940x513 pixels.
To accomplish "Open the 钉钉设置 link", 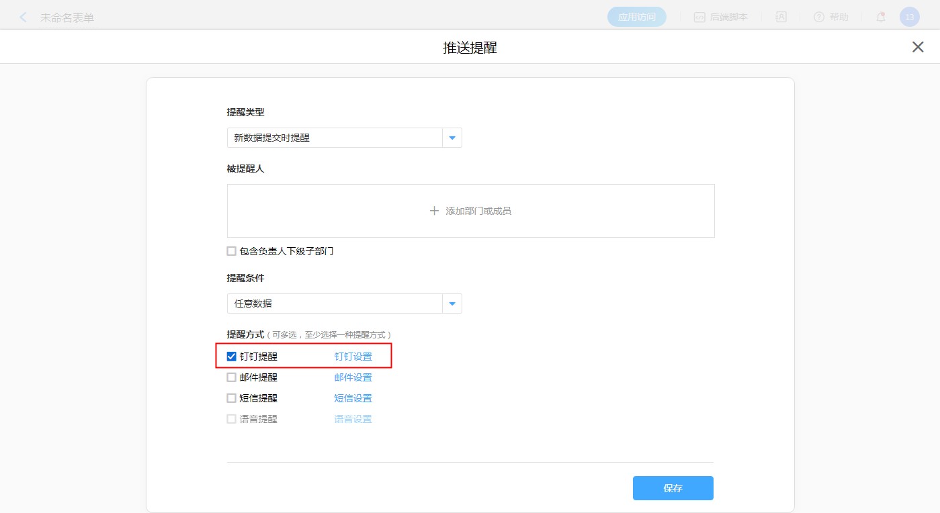I will (353, 357).
